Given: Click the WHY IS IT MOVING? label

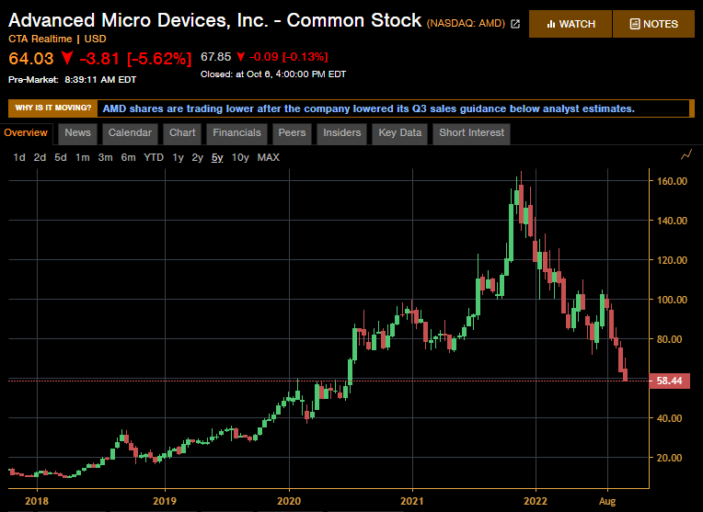Looking at the screenshot, I should tap(52, 108).
